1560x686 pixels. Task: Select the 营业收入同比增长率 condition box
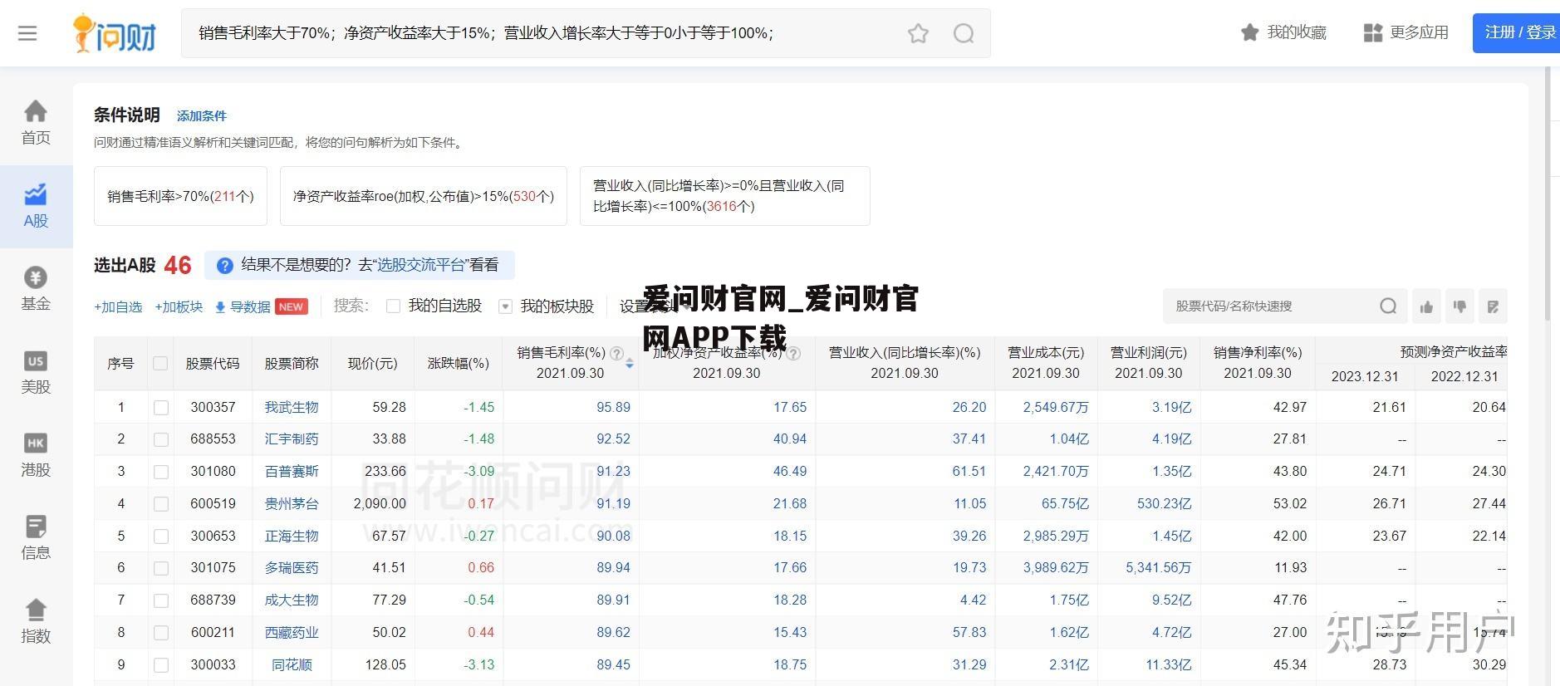724,196
